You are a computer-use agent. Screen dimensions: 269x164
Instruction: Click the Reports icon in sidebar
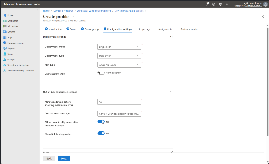tap(5, 49)
